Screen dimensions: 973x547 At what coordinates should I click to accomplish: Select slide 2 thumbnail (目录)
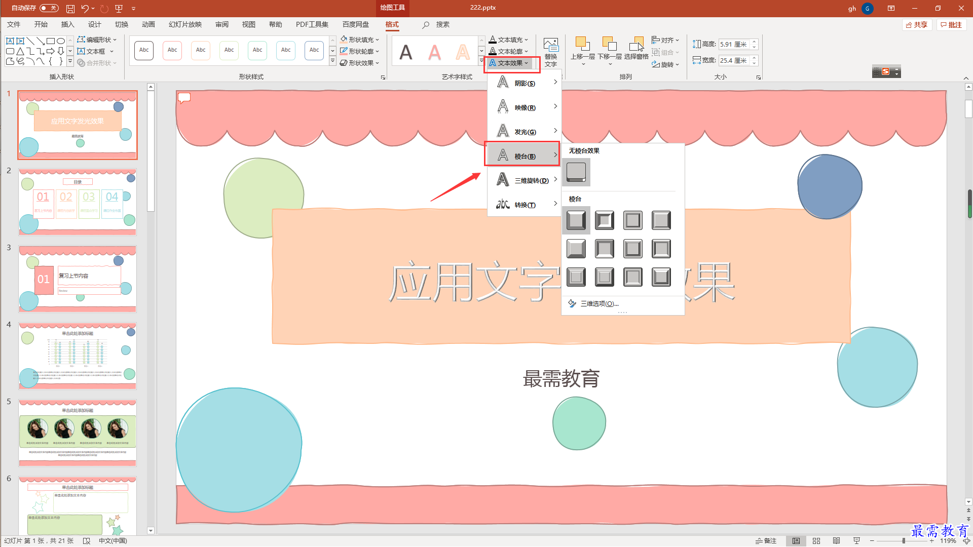point(78,202)
